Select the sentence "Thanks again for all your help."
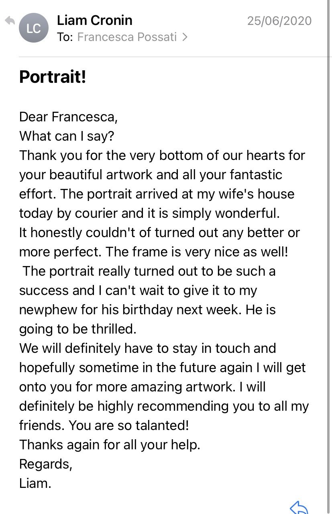 tap(110, 445)
